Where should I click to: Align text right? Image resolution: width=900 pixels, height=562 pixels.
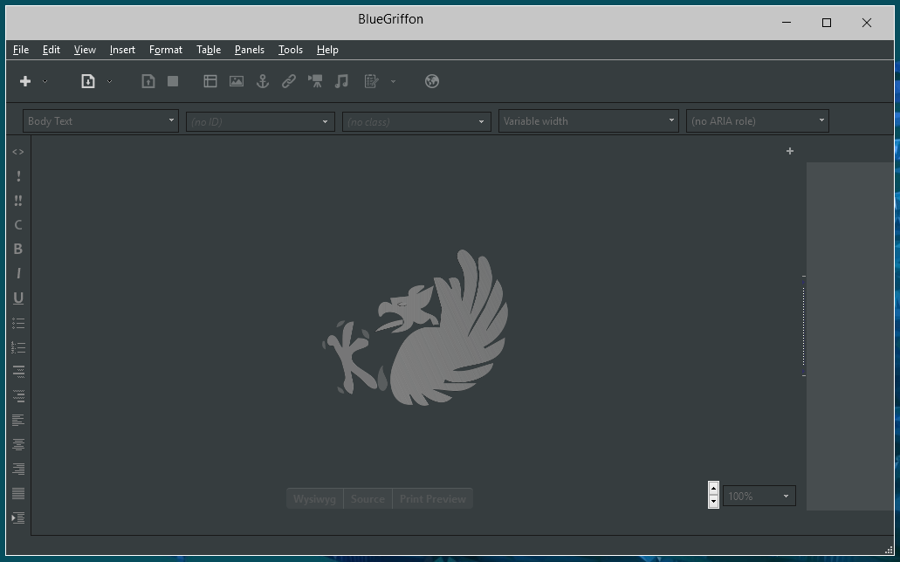point(18,469)
